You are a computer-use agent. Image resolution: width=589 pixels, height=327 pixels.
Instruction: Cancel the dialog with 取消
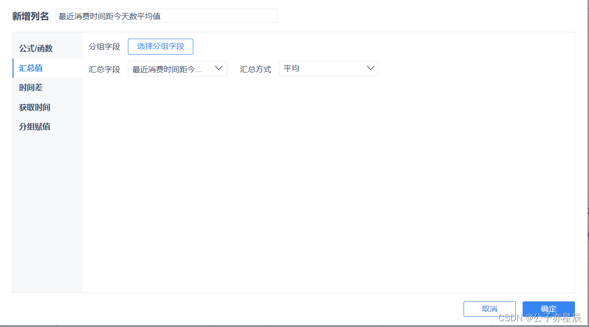coord(489,309)
